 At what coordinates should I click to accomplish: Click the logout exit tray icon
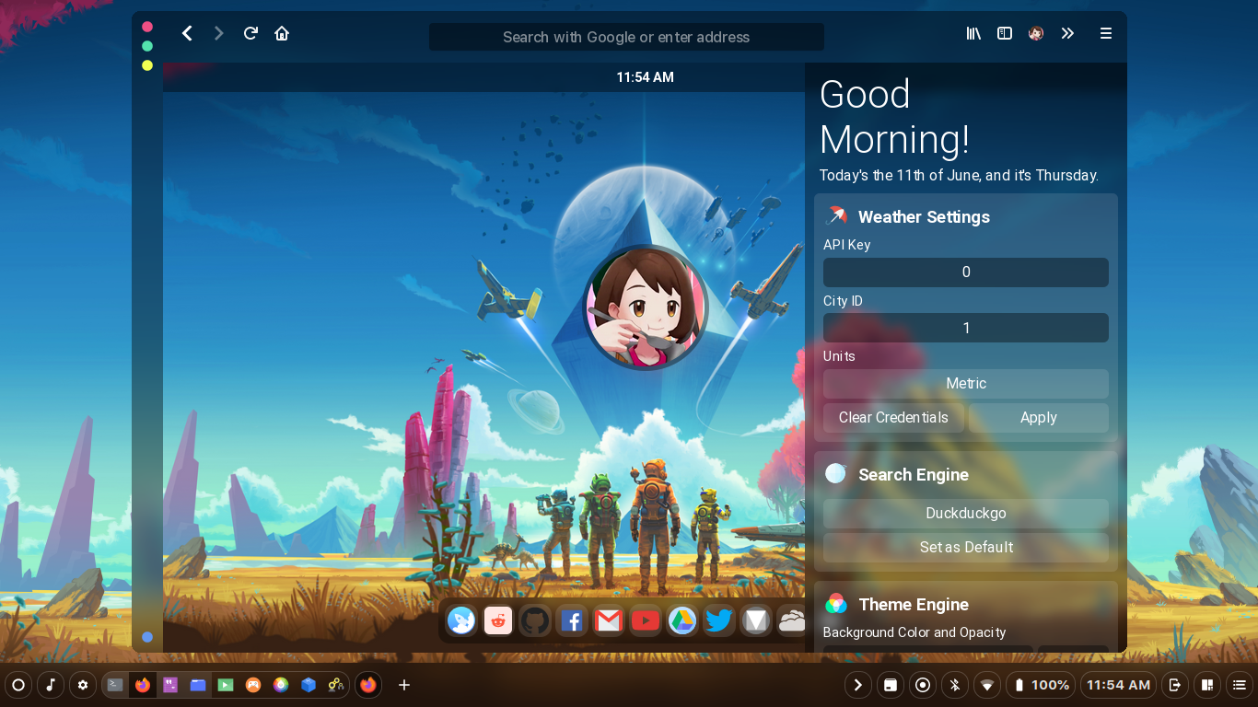pyautogui.click(x=1174, y=685)
